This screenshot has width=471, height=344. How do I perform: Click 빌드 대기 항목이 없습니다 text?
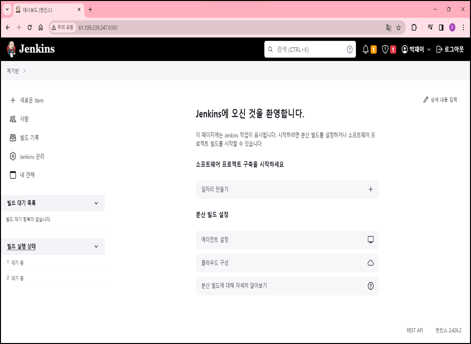pyautogui.click(x=29, y=220)
